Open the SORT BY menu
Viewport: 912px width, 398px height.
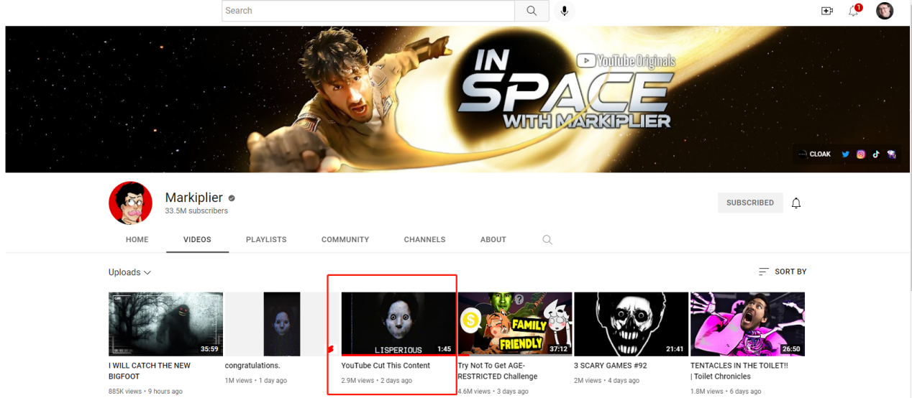[x=783, y=272]
